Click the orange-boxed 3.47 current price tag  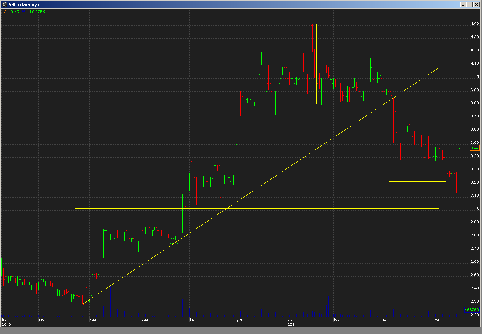point(474,148)
